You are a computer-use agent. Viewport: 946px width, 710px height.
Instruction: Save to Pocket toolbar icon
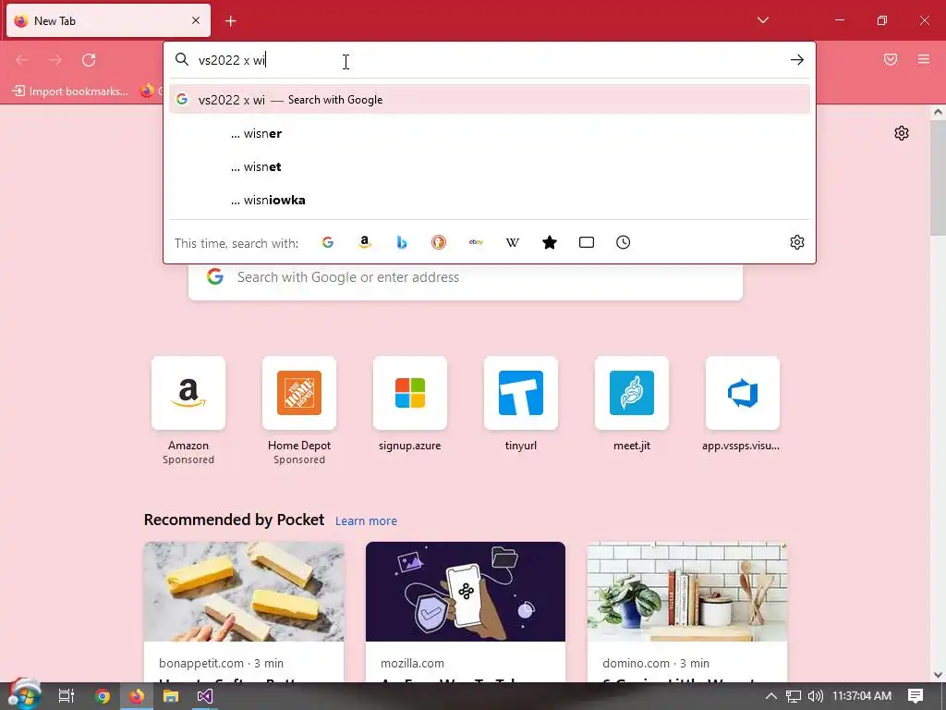[891, 59]
